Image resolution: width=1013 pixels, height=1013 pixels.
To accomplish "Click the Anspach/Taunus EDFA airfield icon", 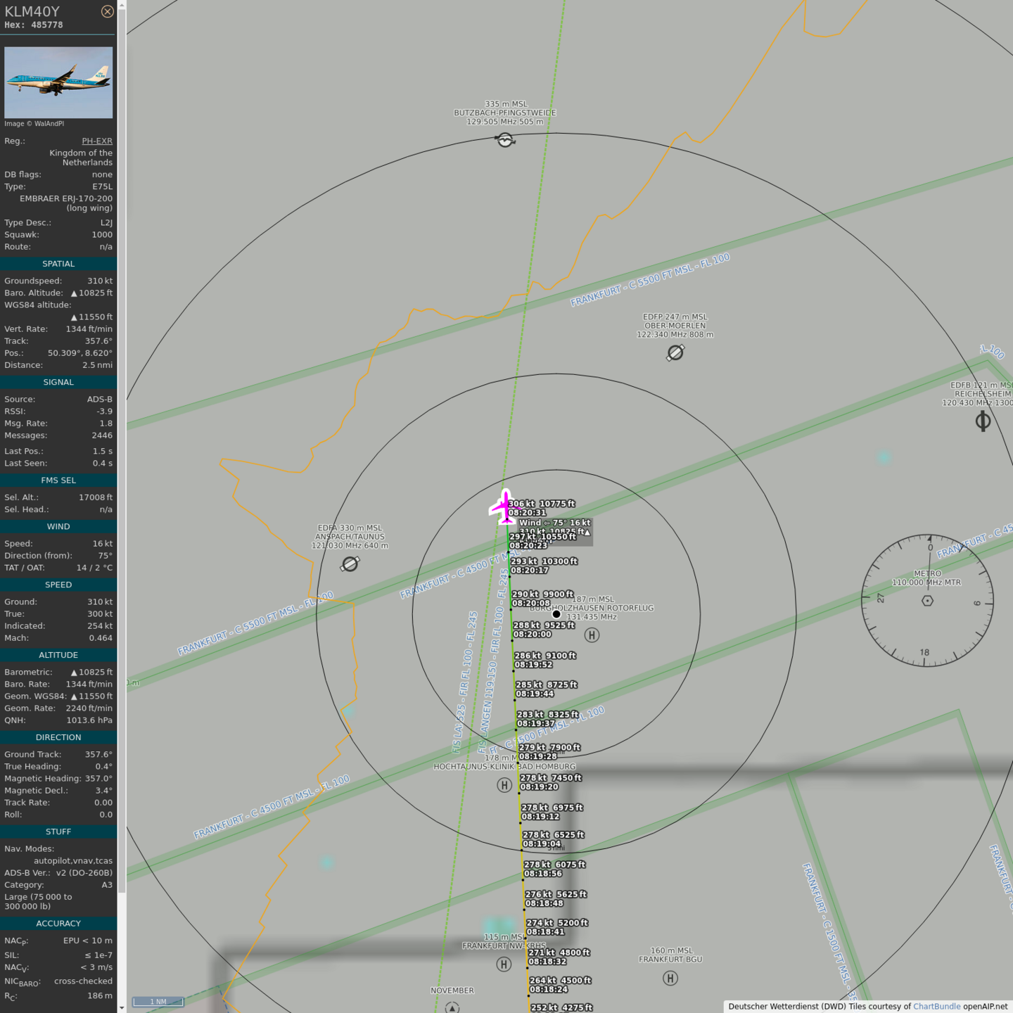I will [x=350, y=564].
